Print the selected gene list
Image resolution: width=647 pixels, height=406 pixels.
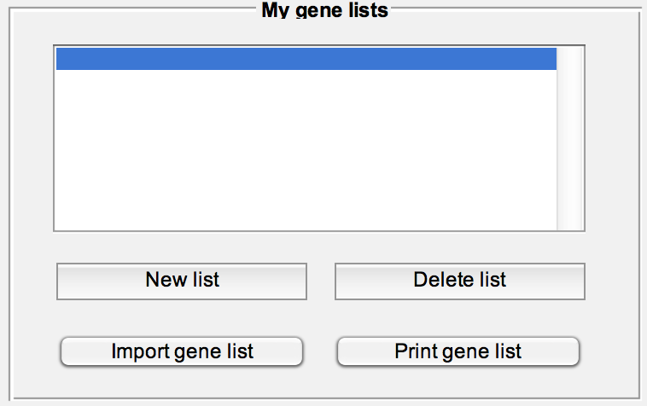coord(458,351)
